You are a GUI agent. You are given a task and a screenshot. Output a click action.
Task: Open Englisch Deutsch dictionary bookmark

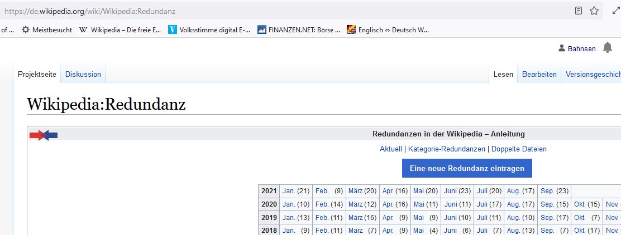click(x=388, y=30)
